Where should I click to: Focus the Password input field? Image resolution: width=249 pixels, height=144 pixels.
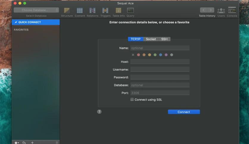pyautogui.click(x=160, y=77)
